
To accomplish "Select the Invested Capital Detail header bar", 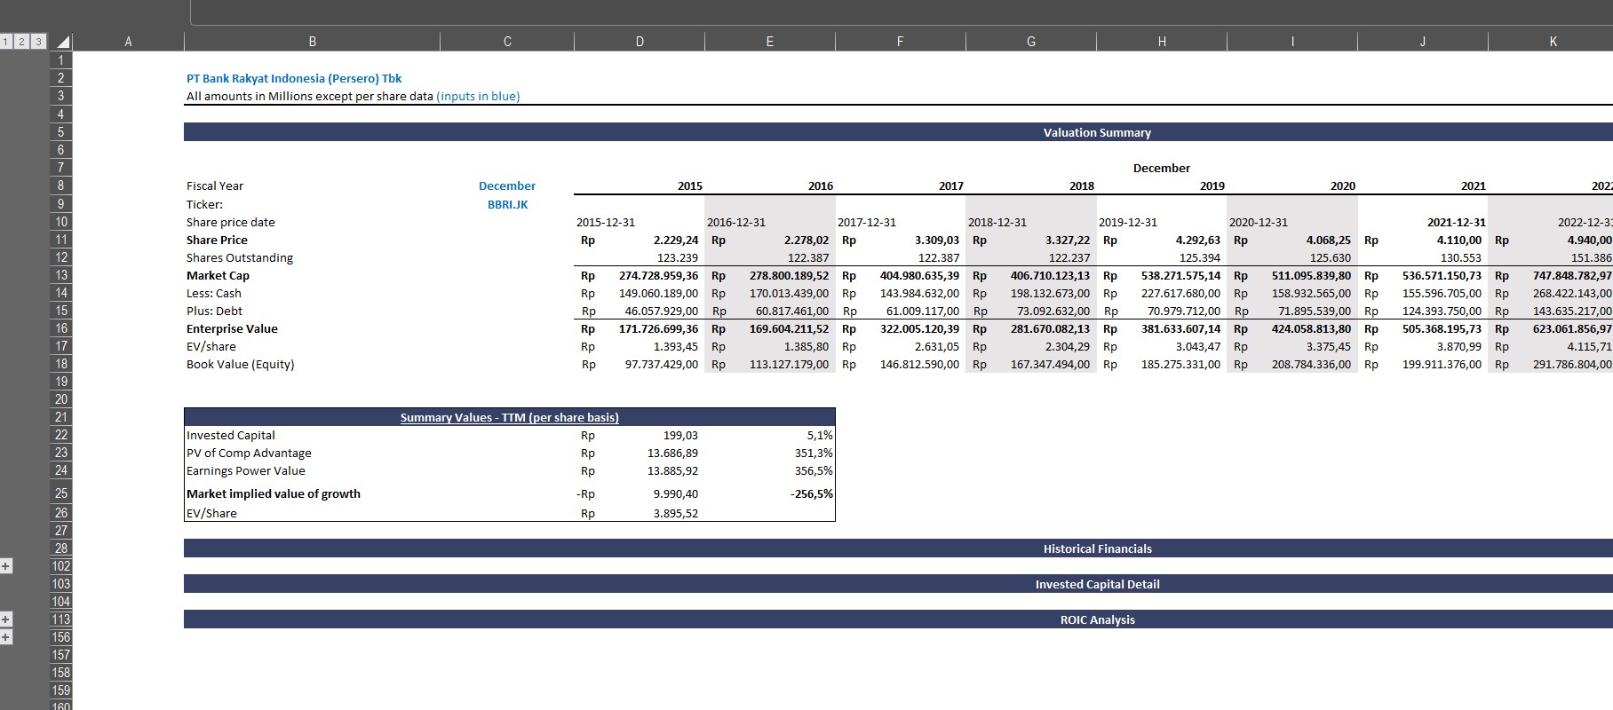I will coord(1097,584).
